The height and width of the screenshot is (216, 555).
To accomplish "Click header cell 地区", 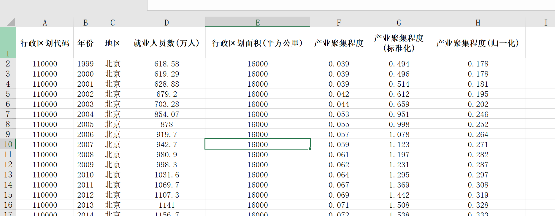I will point(112,43).
